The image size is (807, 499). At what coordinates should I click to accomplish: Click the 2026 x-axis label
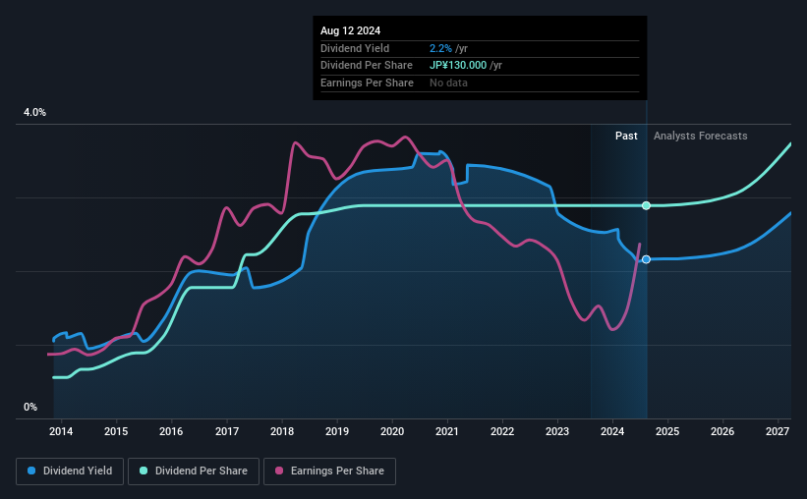click(722, 431)
